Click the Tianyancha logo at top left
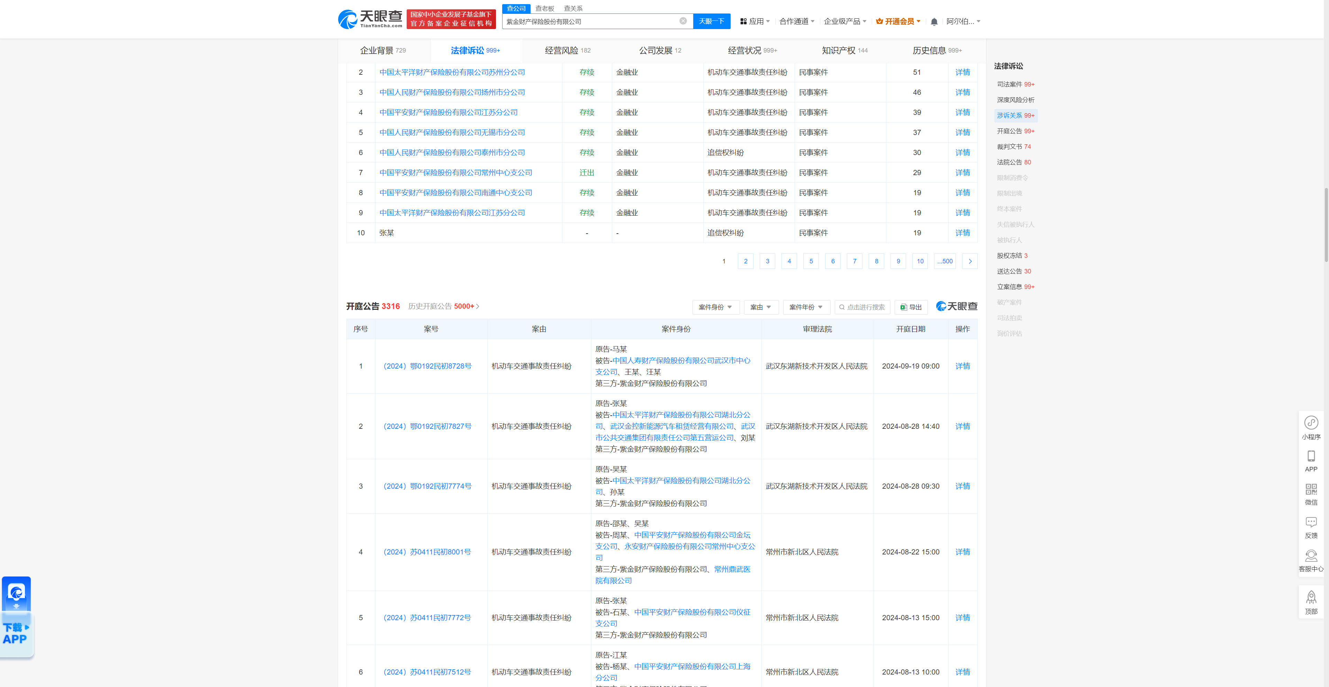 [369, 19]
